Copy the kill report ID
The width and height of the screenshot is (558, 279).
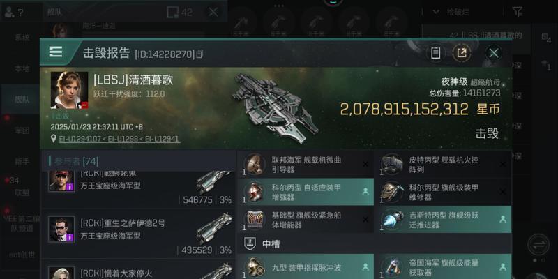pyautogui.click(x=199, y=54)
